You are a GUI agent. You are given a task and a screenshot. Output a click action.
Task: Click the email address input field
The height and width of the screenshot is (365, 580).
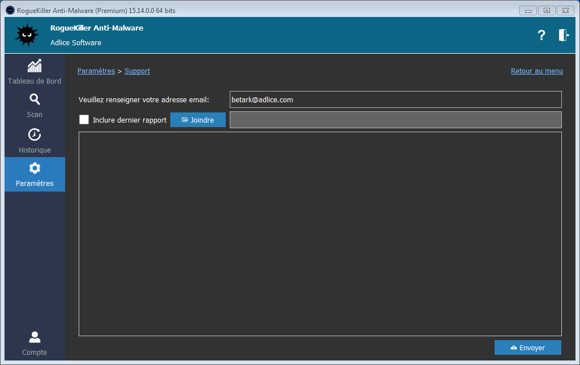[395, 99]
